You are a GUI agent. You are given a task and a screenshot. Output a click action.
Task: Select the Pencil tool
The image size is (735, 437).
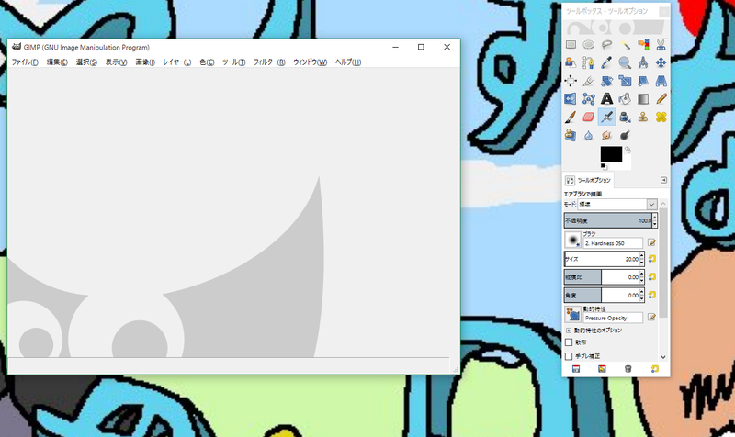[661, 99]
